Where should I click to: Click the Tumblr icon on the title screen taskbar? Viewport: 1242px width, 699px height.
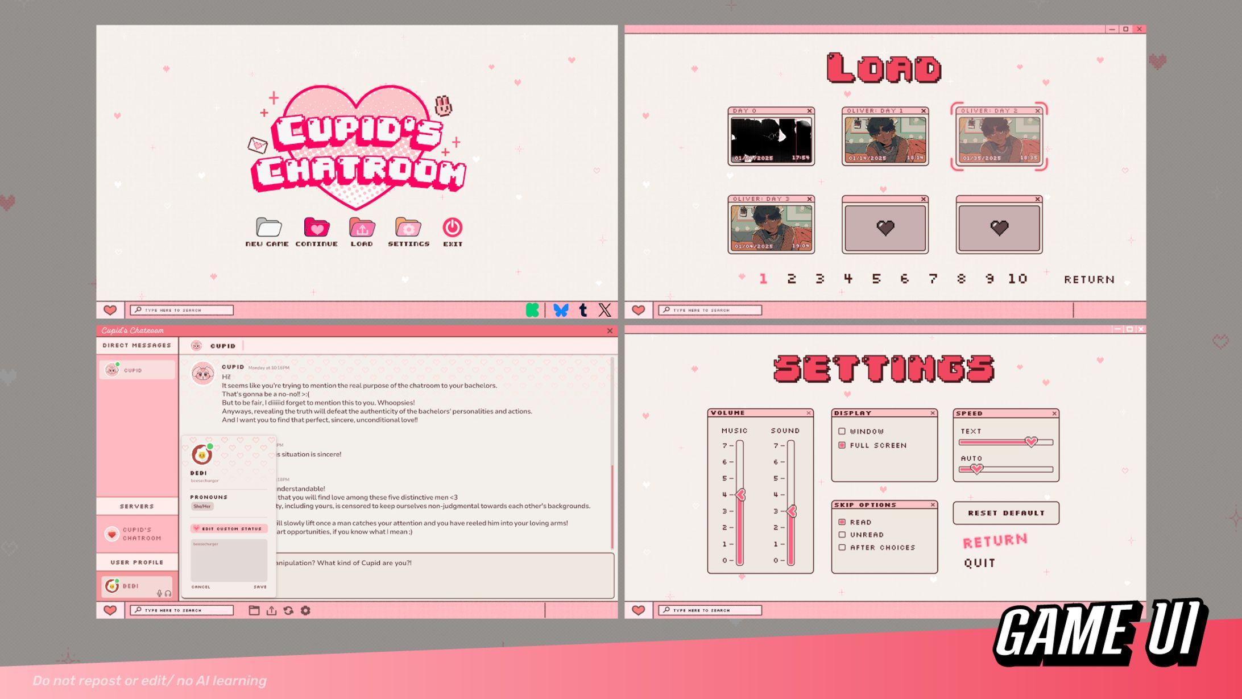click(x=582, y=310)
